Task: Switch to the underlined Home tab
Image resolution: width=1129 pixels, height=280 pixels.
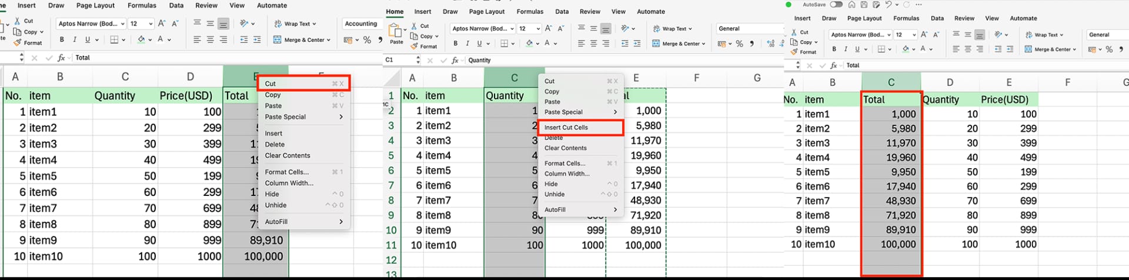Action: point(395,11)
